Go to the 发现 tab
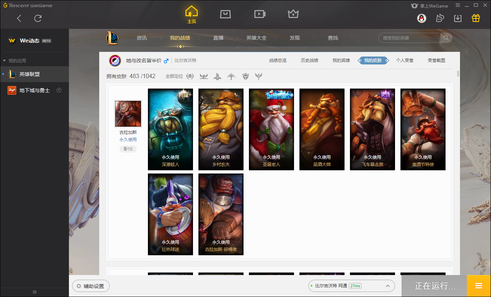491x297 pixels. [x=295, y=38]
